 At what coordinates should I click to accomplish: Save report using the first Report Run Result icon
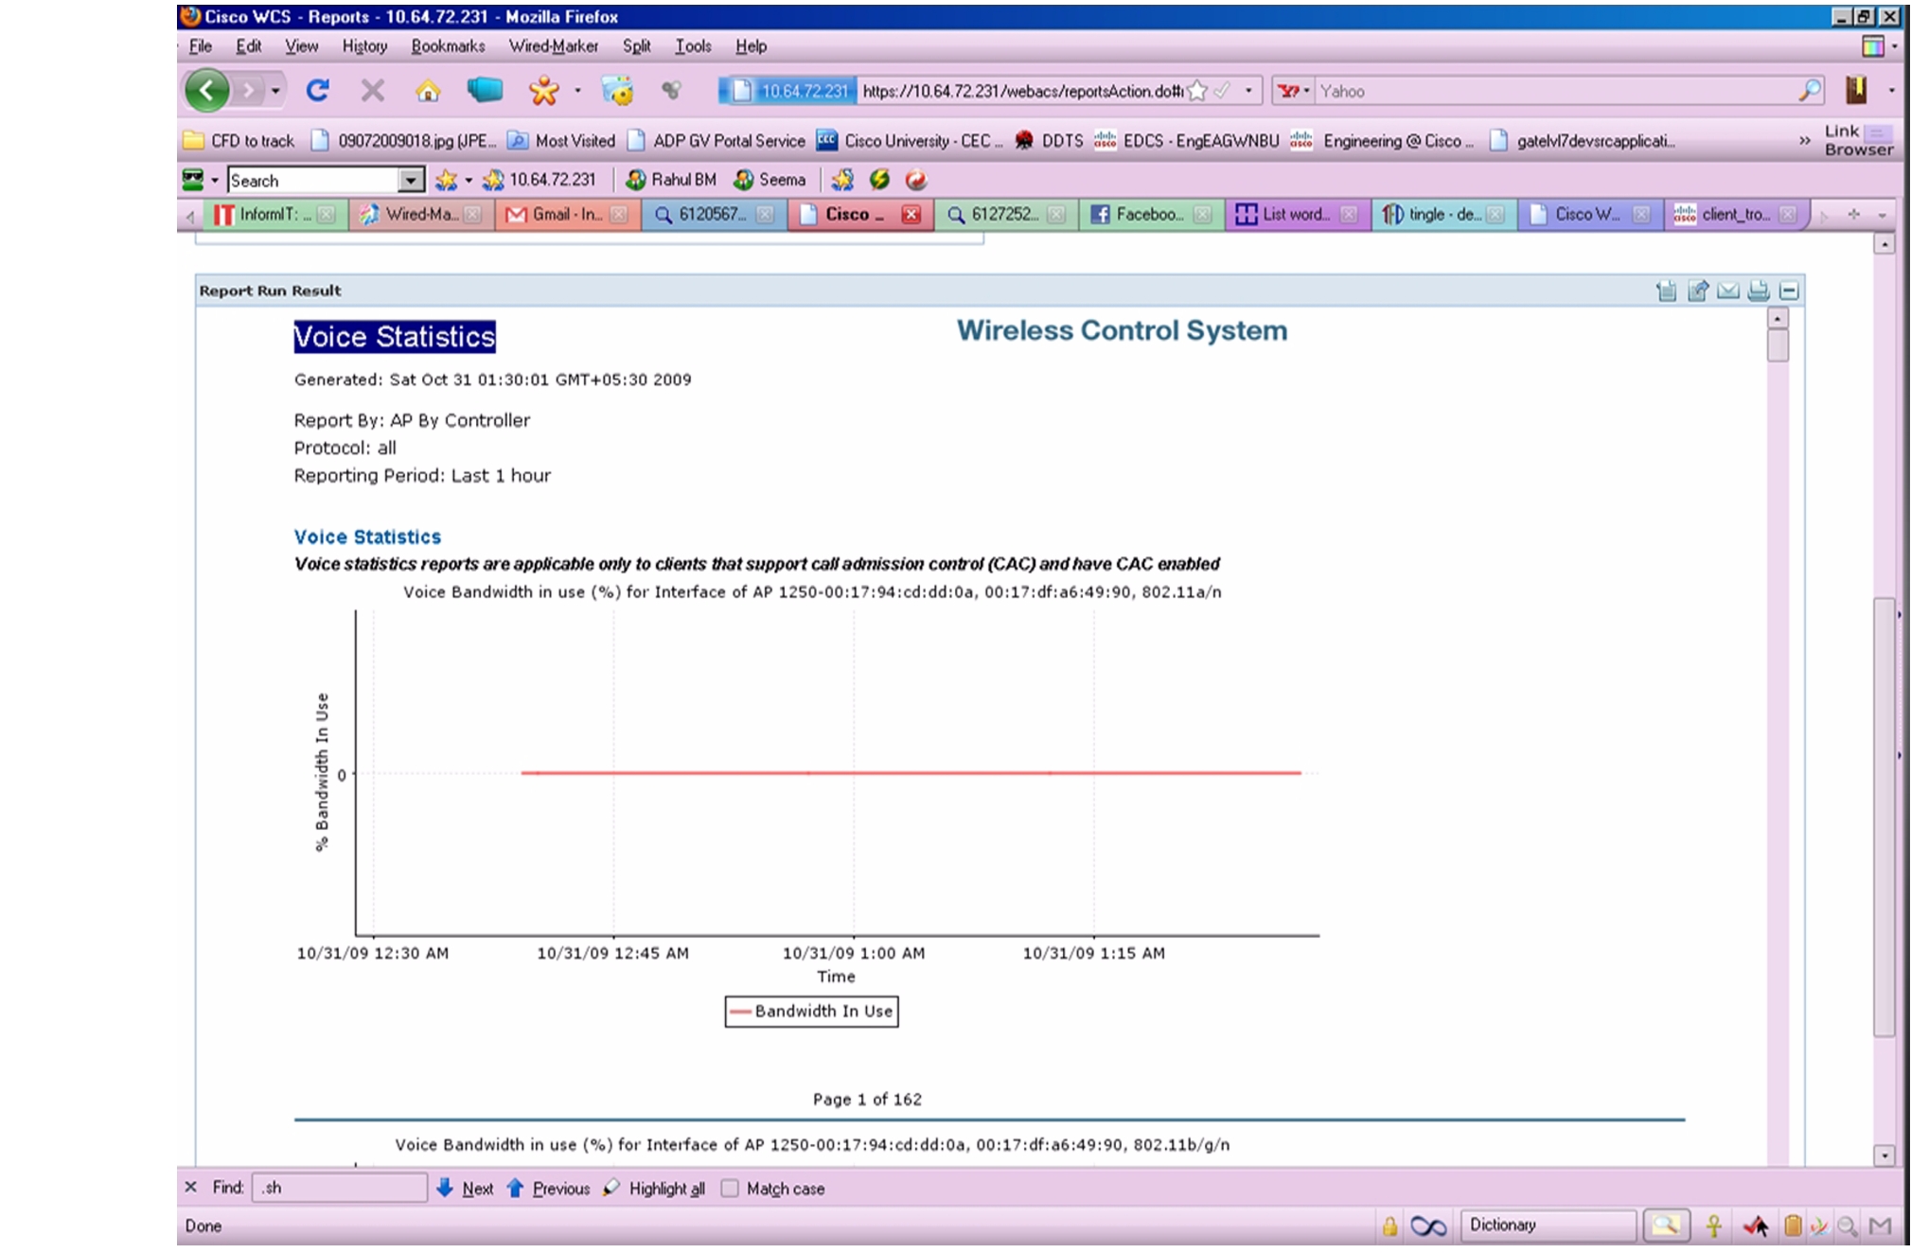coord(1666,291)
